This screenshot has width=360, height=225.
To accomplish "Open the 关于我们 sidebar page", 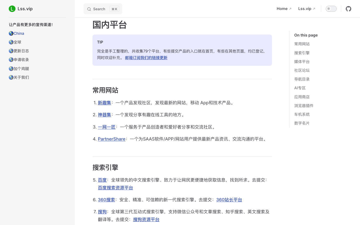I will pos(21,77).
